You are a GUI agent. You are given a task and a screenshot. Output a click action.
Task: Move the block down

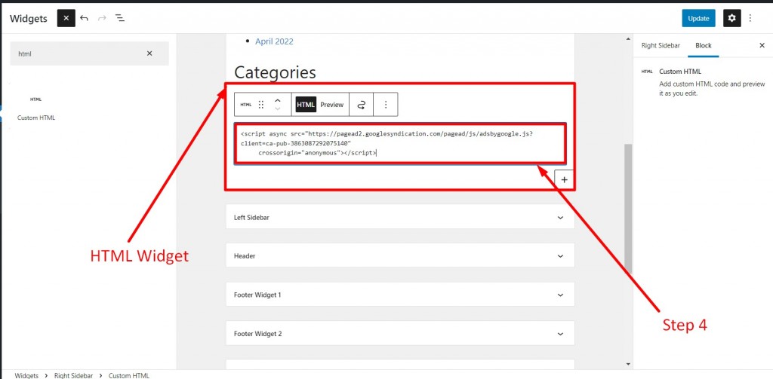click(278, 109)
